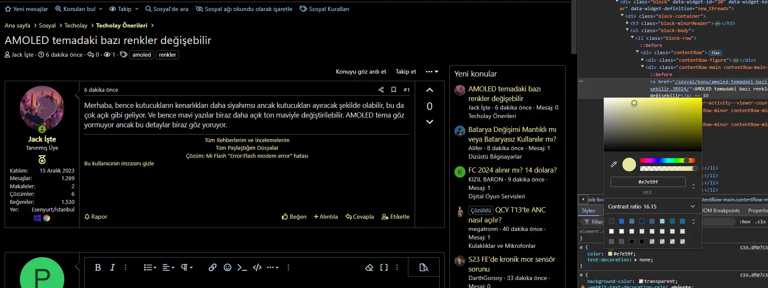The width and height of the screenshot is (768, 288).
Task: Toggle the .cls class editor button
Action: [x=760, y=222]
